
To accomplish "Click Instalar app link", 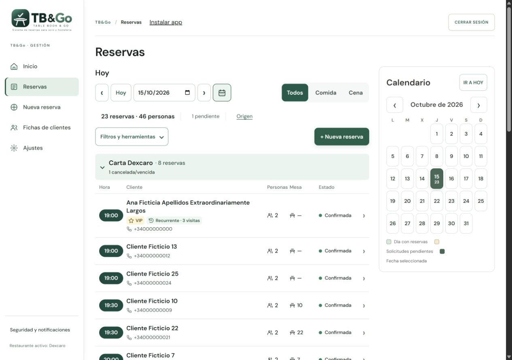I will tap(166, 22).
